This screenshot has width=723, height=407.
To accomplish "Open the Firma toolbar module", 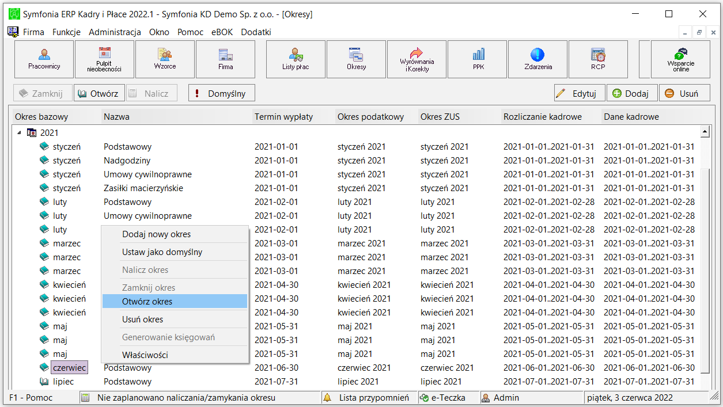I will [225, 59].
